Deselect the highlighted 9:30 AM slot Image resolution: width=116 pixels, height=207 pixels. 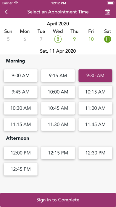click(95, 76)
